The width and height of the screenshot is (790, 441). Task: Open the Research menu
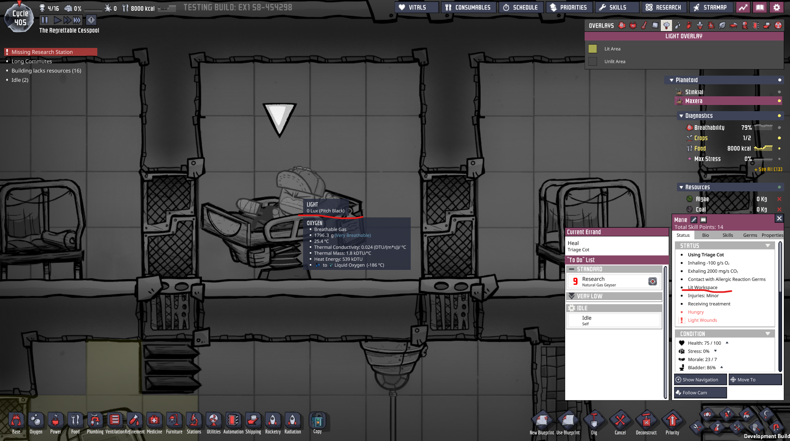[x=664, y=7]
